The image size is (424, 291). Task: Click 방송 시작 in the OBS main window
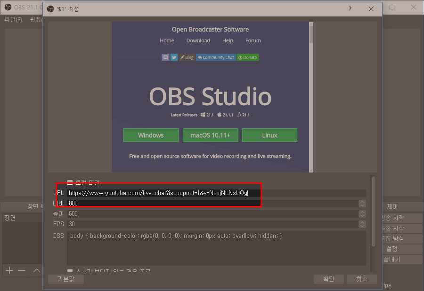[402, 218]
